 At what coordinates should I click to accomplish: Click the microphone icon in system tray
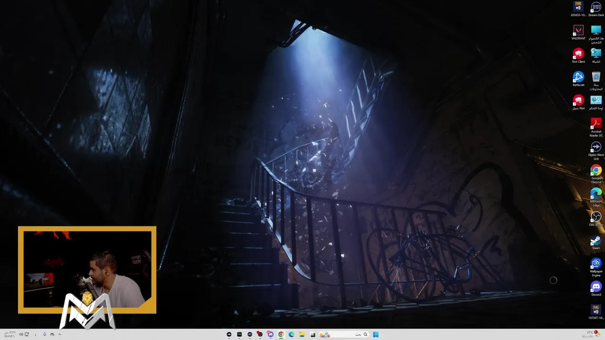coord(44,334)
